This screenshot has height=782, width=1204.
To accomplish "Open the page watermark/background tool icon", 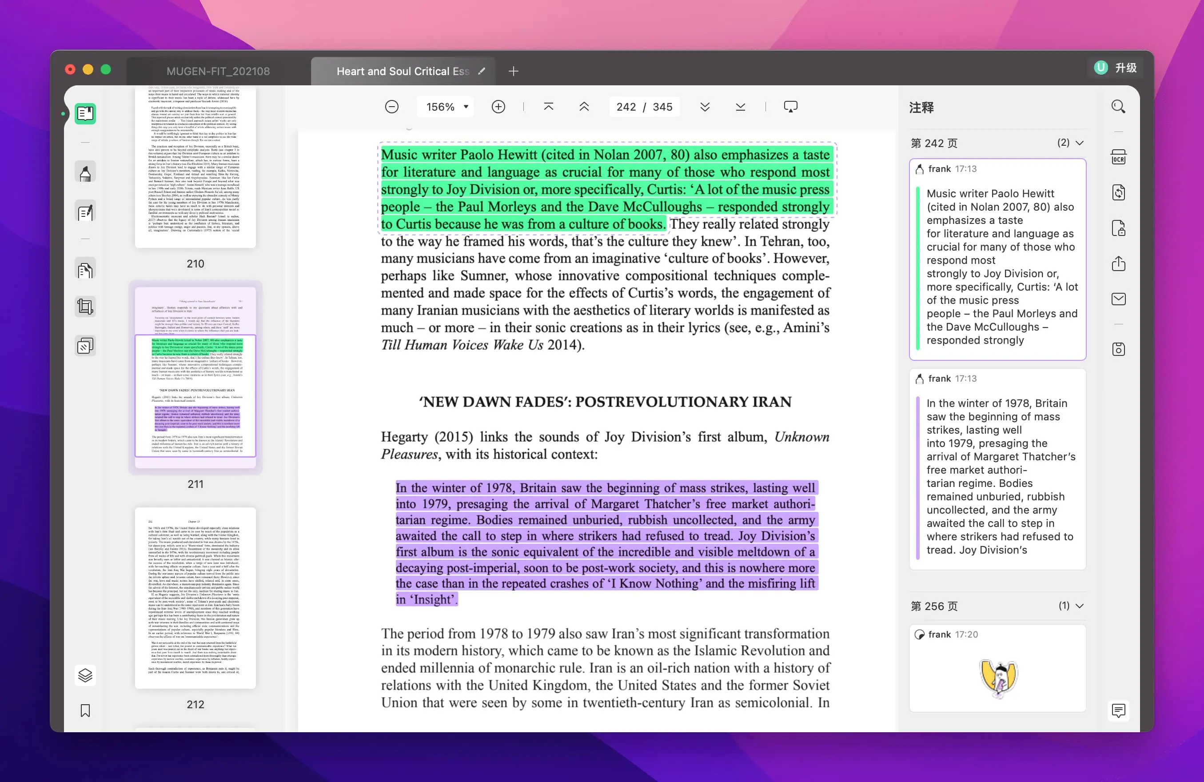I will point(85,346).
